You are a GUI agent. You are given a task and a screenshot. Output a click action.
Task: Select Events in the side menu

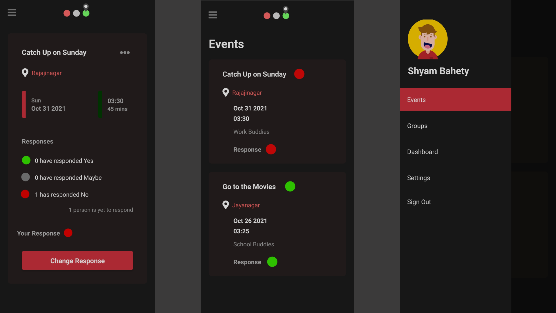click(x=455, y=99)
